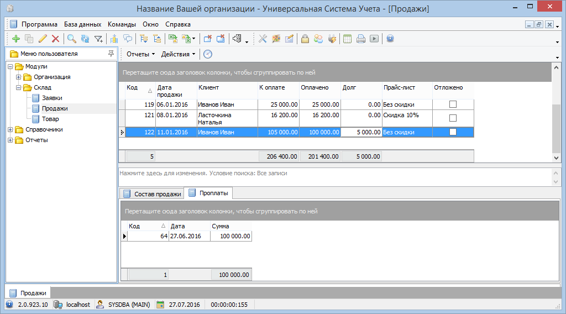The width and height of the screenshot is (566, 314).
Task: Click the clock icon beside Действия
Action: (208, 54)
